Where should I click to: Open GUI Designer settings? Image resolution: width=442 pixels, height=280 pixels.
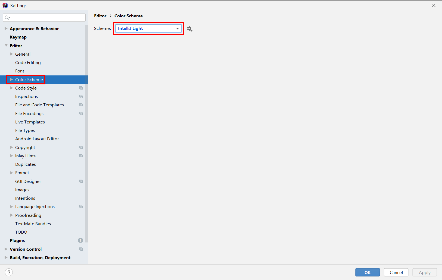28,181
